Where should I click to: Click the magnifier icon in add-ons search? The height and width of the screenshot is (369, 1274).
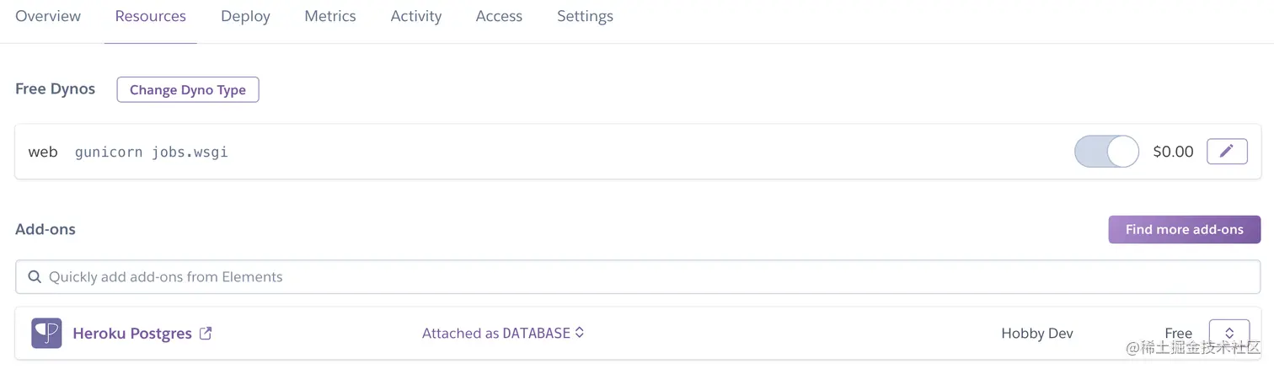pos(35,276)
